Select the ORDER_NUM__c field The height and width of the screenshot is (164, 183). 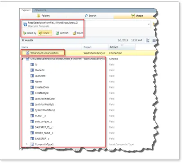click(44, 133)
